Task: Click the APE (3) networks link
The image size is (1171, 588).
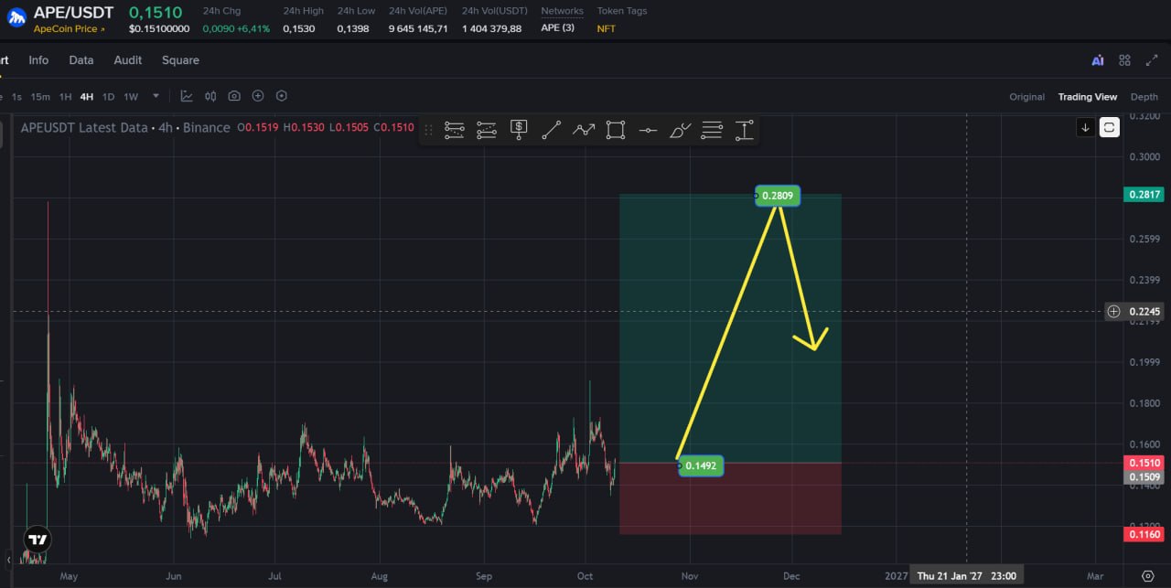Action: tap(558, 28)
